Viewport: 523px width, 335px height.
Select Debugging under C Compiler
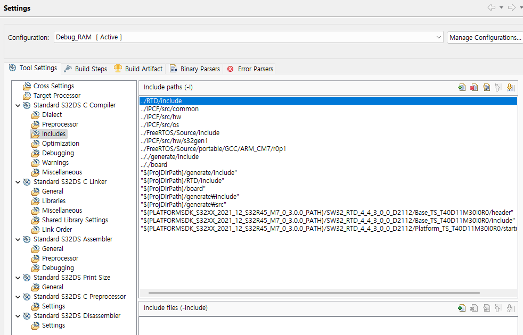coord(58,153)
